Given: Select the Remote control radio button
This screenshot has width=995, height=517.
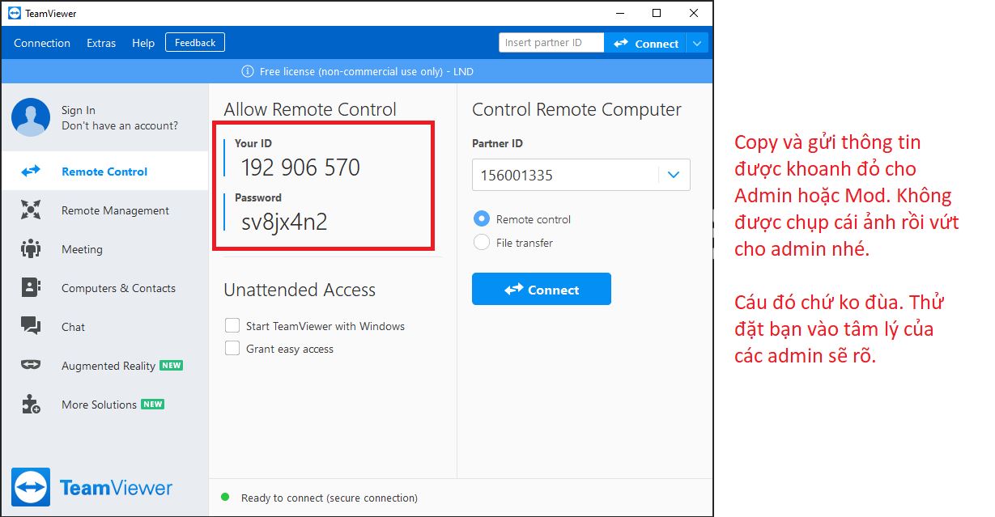Looking at the screenshot, I should pyautogui.click(x=482, y=218).
